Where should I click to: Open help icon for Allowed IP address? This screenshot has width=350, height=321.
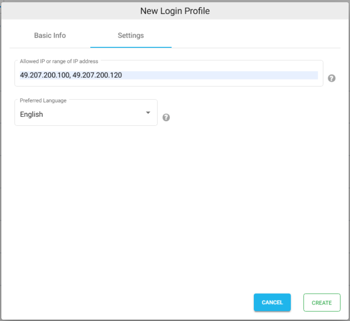coord(331,78)
